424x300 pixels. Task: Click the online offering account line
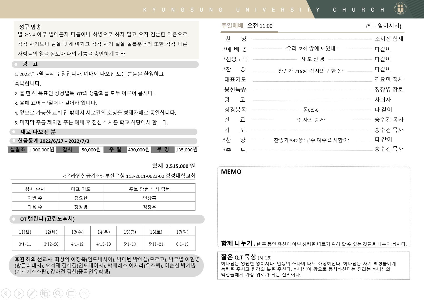pos(129,176)
